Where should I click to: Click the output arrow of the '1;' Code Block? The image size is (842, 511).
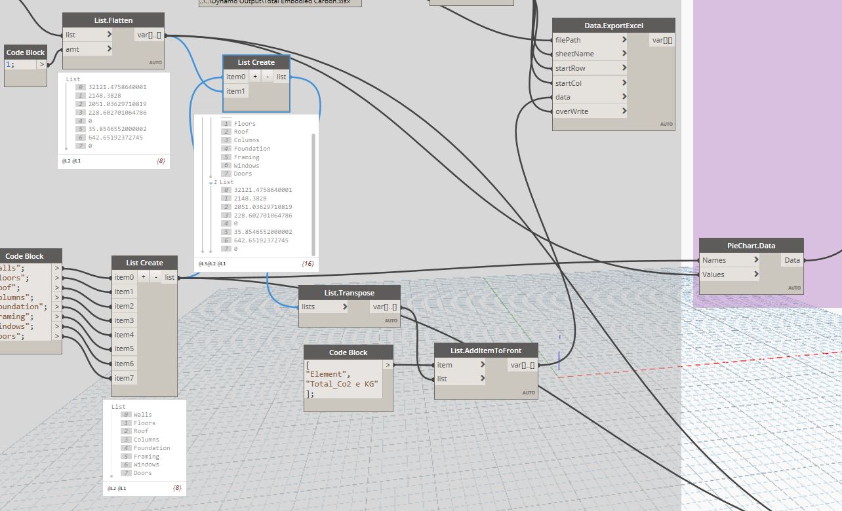tap(42, 64)
